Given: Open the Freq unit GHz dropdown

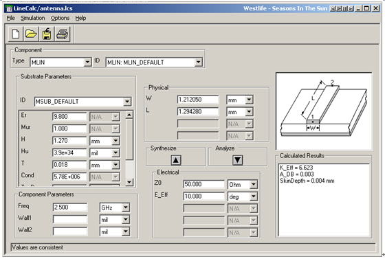Looking at the screenshot, I should [125, 207].
